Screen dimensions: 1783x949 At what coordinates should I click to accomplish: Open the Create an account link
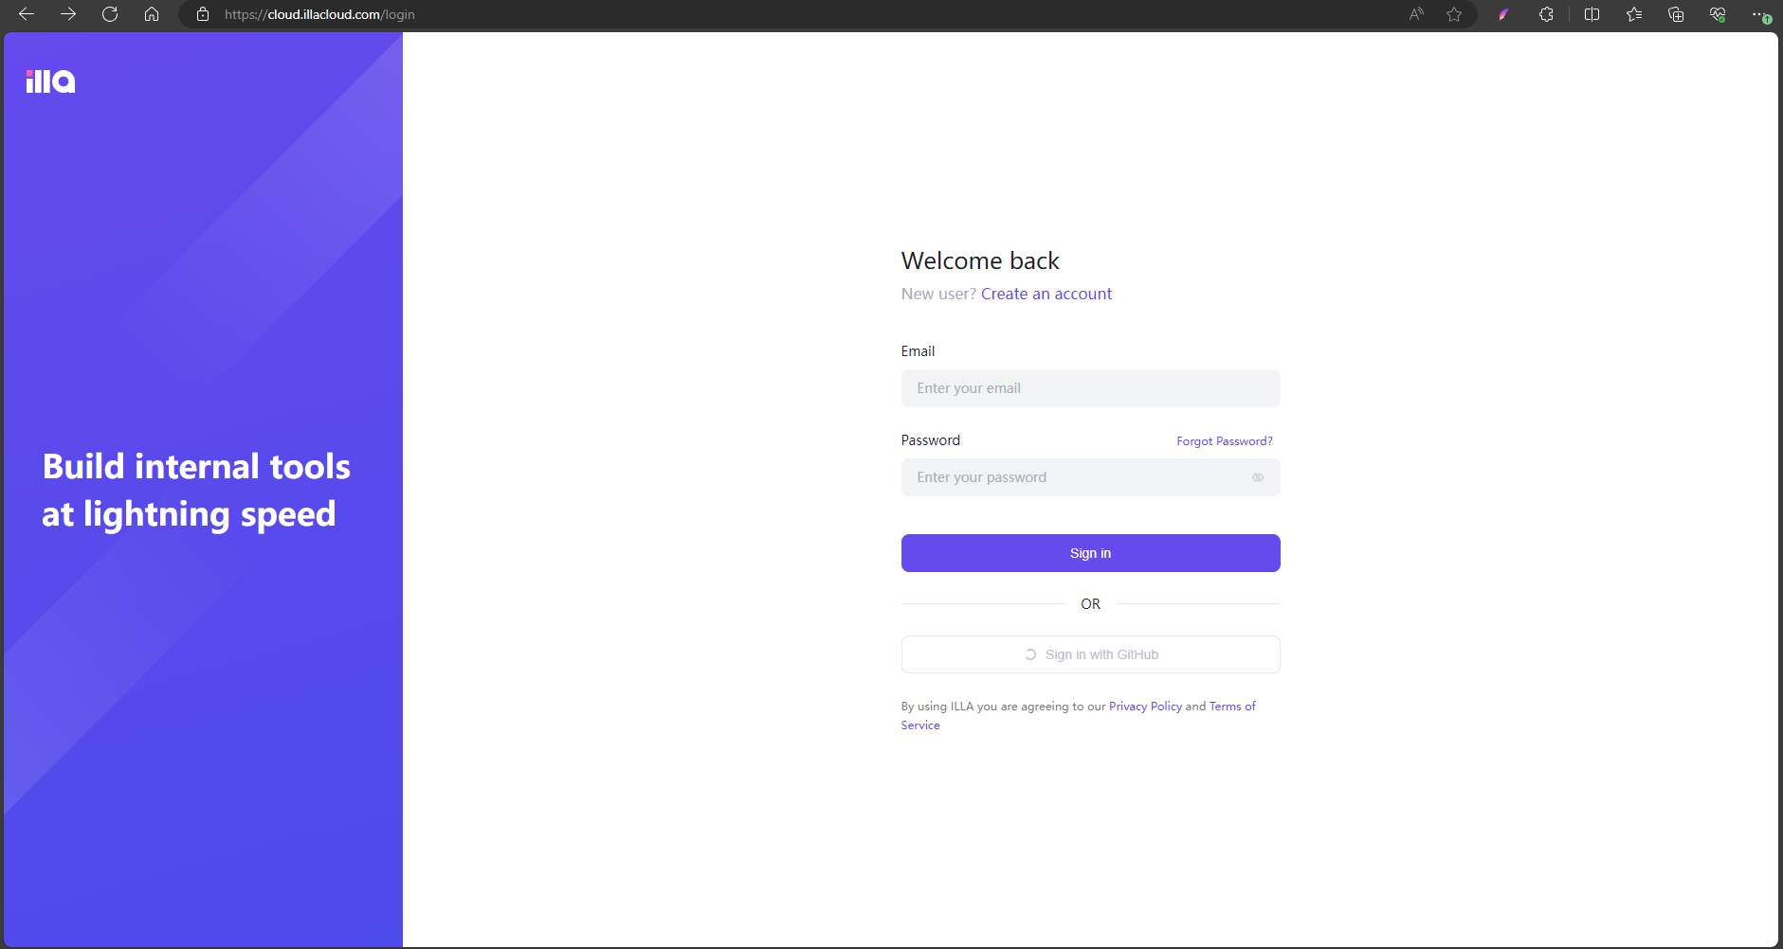(1046, 294)
